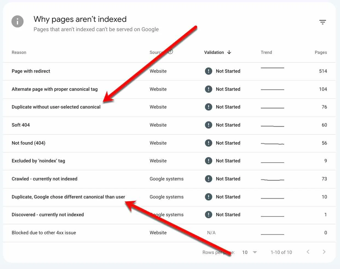Open the Rows per page dropdown
Image resolution: width=340 pixels, height=269 pixels.
pos(249,252)
